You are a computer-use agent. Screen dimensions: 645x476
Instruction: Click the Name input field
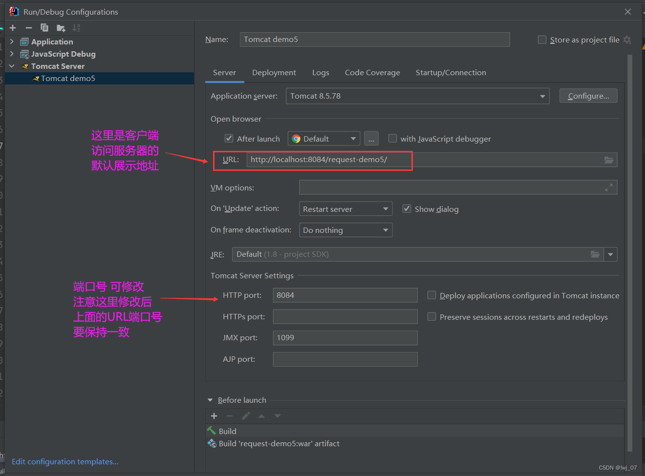click(x=375, y=40)
